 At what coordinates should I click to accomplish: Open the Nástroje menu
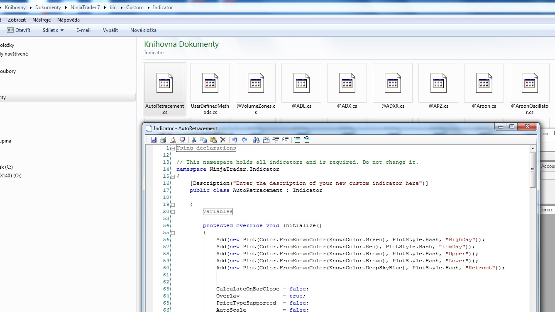click(x=42, y=20)
